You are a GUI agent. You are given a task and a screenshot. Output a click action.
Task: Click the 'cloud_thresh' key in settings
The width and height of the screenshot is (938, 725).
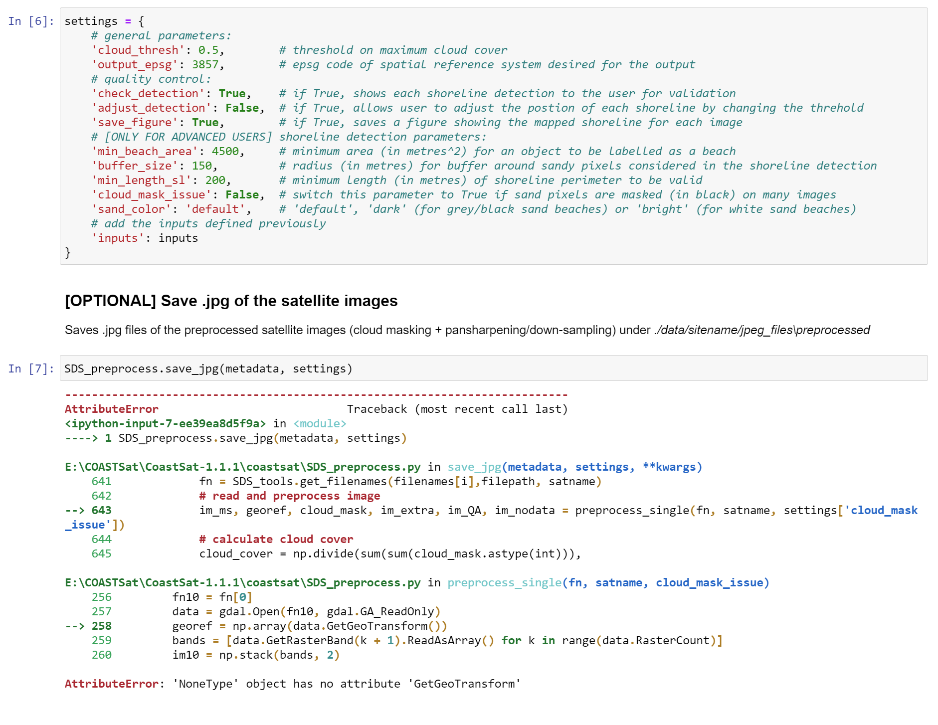point(138,50)
